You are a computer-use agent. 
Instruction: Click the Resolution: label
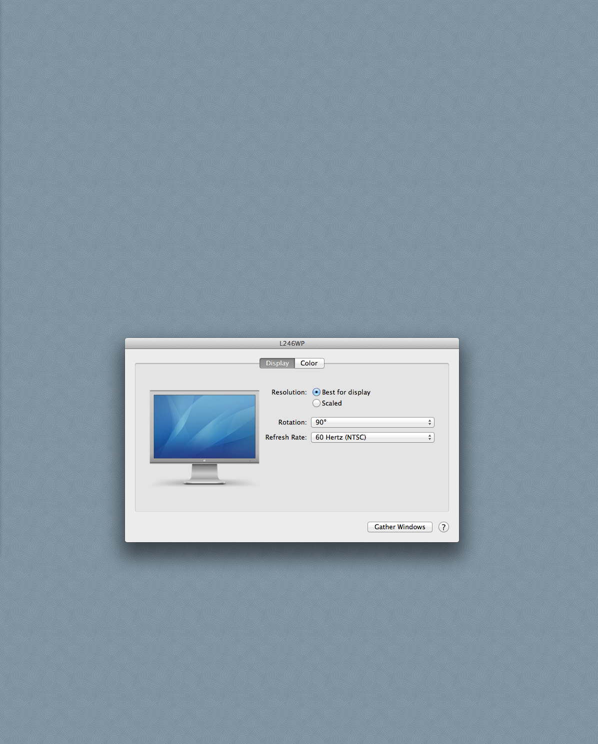(289, 393)
